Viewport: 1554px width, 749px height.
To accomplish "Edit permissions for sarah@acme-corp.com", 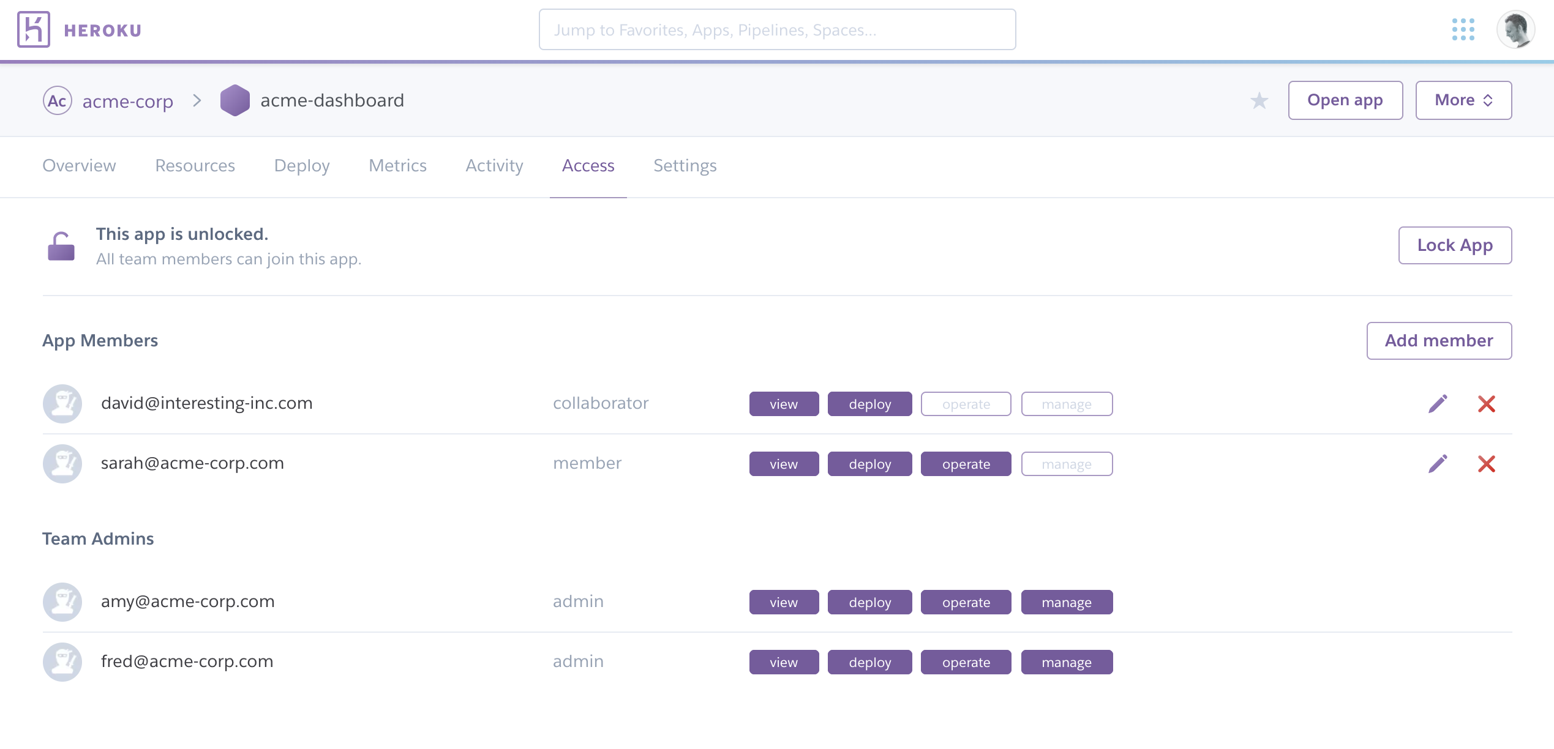I will point(1438,464).
